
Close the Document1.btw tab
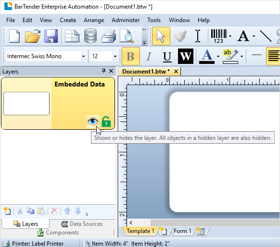coord(176,72)
